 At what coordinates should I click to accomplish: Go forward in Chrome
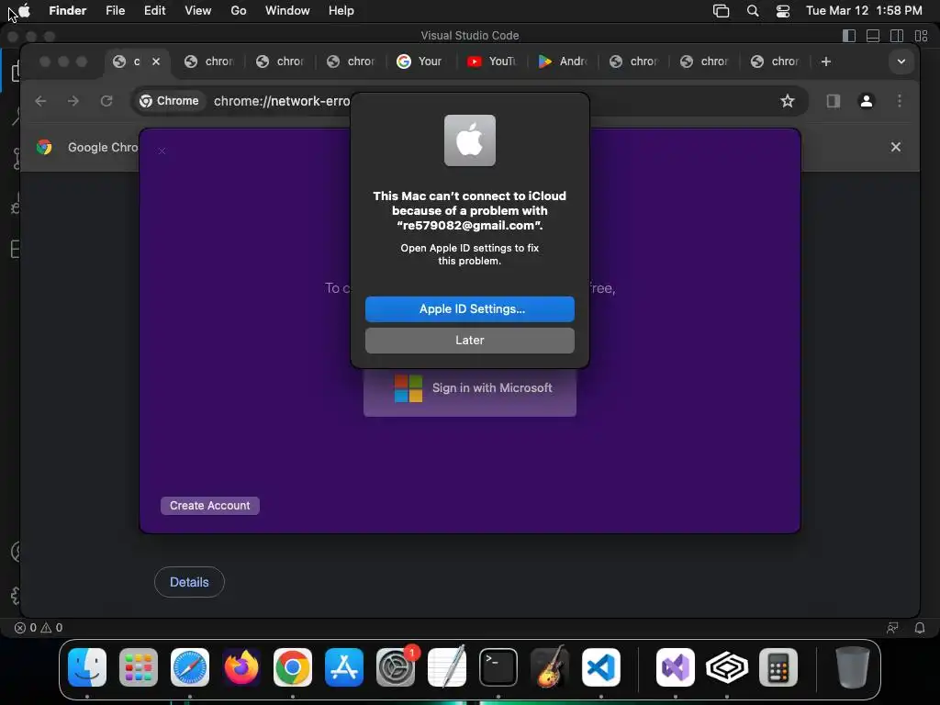click(73, 101)
